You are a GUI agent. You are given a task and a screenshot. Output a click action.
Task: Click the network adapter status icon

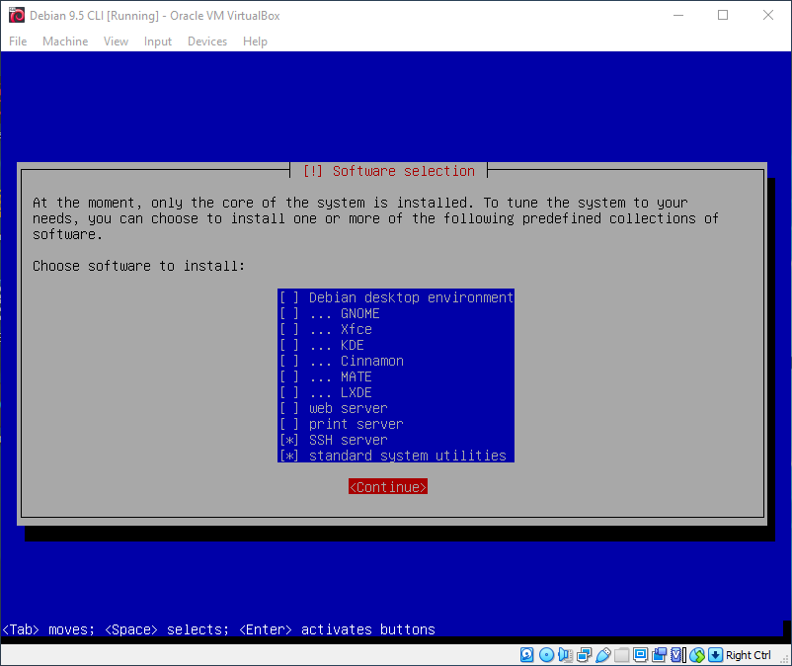click(584, 655)
